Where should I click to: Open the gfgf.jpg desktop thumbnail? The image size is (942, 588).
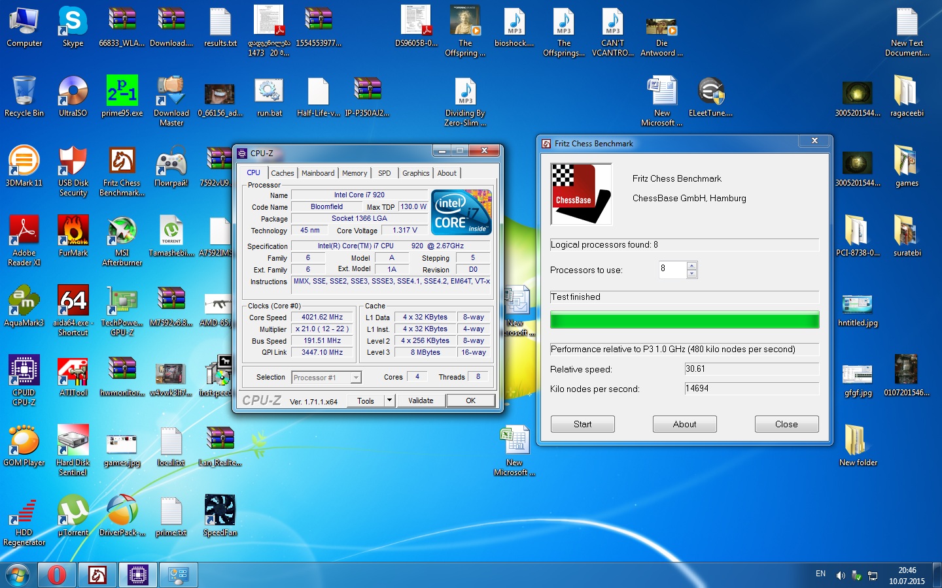[x=858, y=381]
